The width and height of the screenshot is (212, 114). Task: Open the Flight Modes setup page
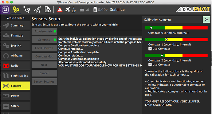coord(15,76)
